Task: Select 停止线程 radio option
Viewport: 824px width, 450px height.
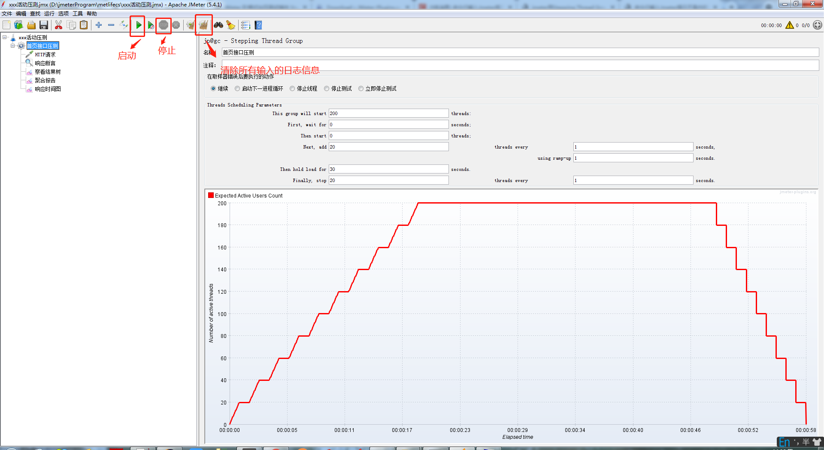Action: tap(292, 88)
